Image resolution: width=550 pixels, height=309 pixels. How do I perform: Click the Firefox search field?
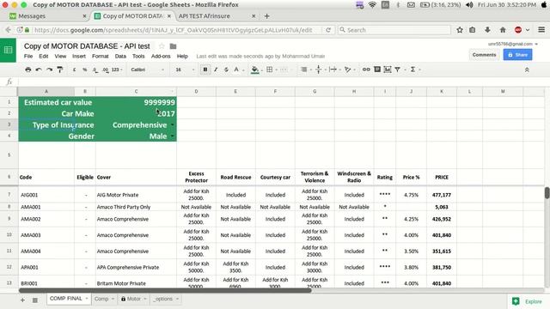click(x=394, y=30)
